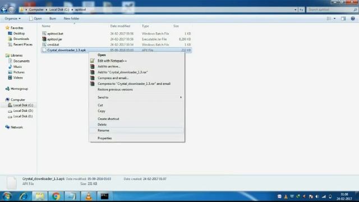Image resolution: width=359 pixels, height=202 pixels.
Task: Open the view options dropdown arrow
Action: tap(334, 19)
